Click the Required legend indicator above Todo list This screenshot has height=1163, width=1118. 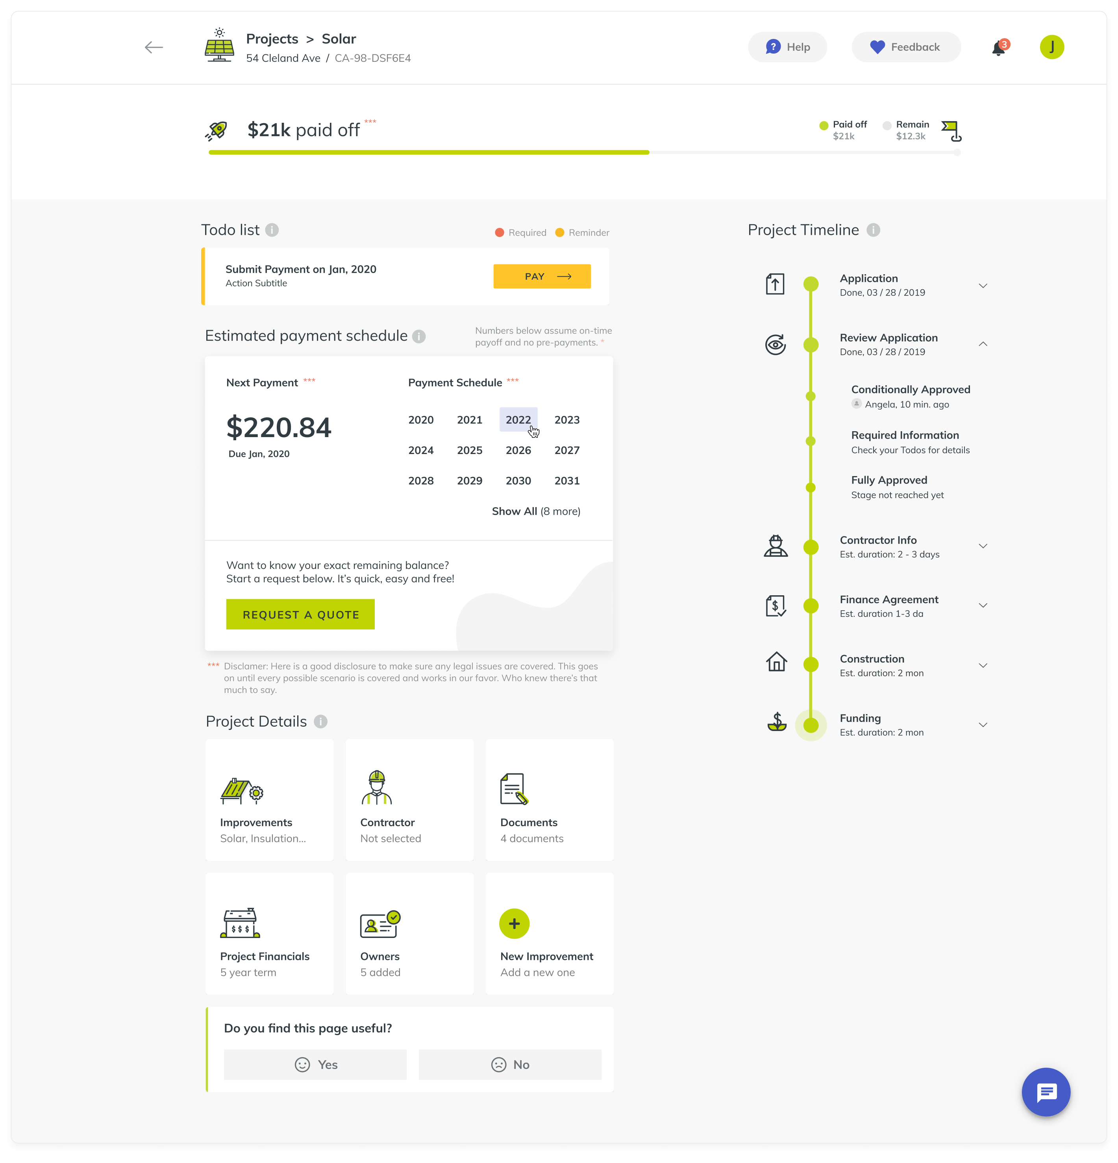pos(499,232)
